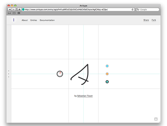This screenshot has width=167, height=126.
Task: Click the yellow minimize window button
Action: [x=12, y=6]
